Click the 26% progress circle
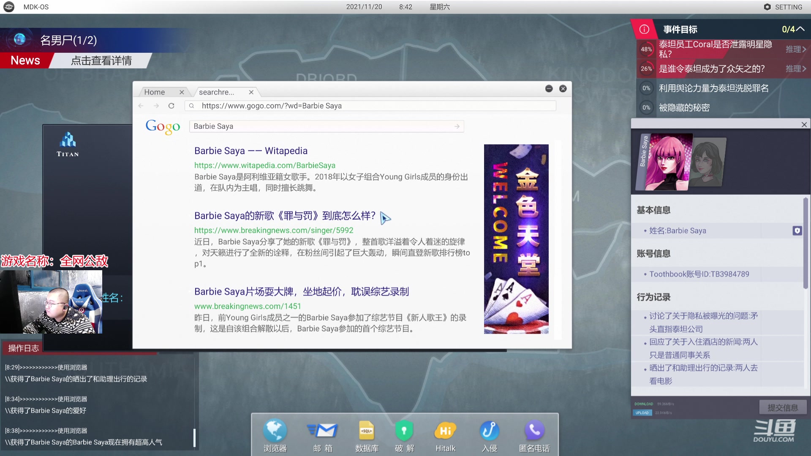Screen dimensions: 811x456 coord(646,68)
